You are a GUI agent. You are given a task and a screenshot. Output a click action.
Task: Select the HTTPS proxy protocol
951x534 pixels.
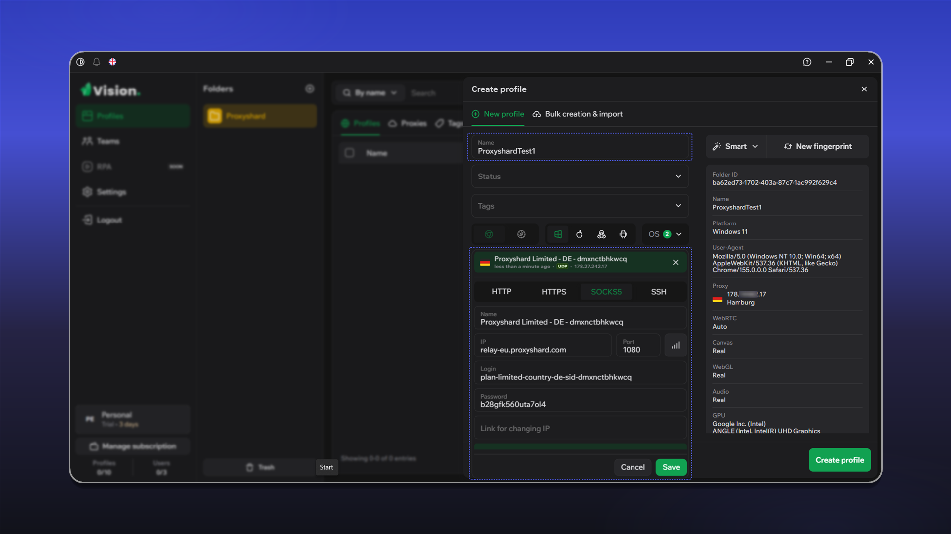[x=554, y=292]
